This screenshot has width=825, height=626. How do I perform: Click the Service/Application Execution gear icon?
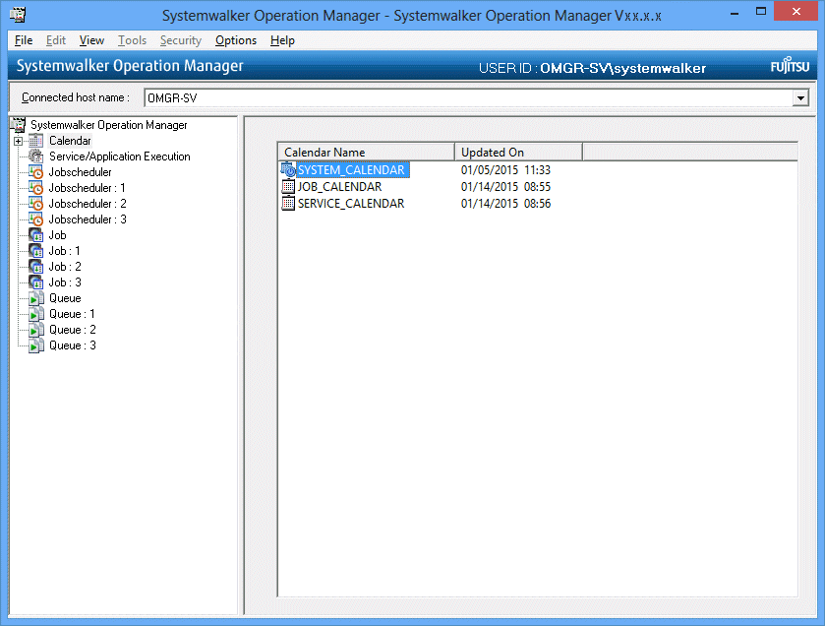(x=36, y=156)
